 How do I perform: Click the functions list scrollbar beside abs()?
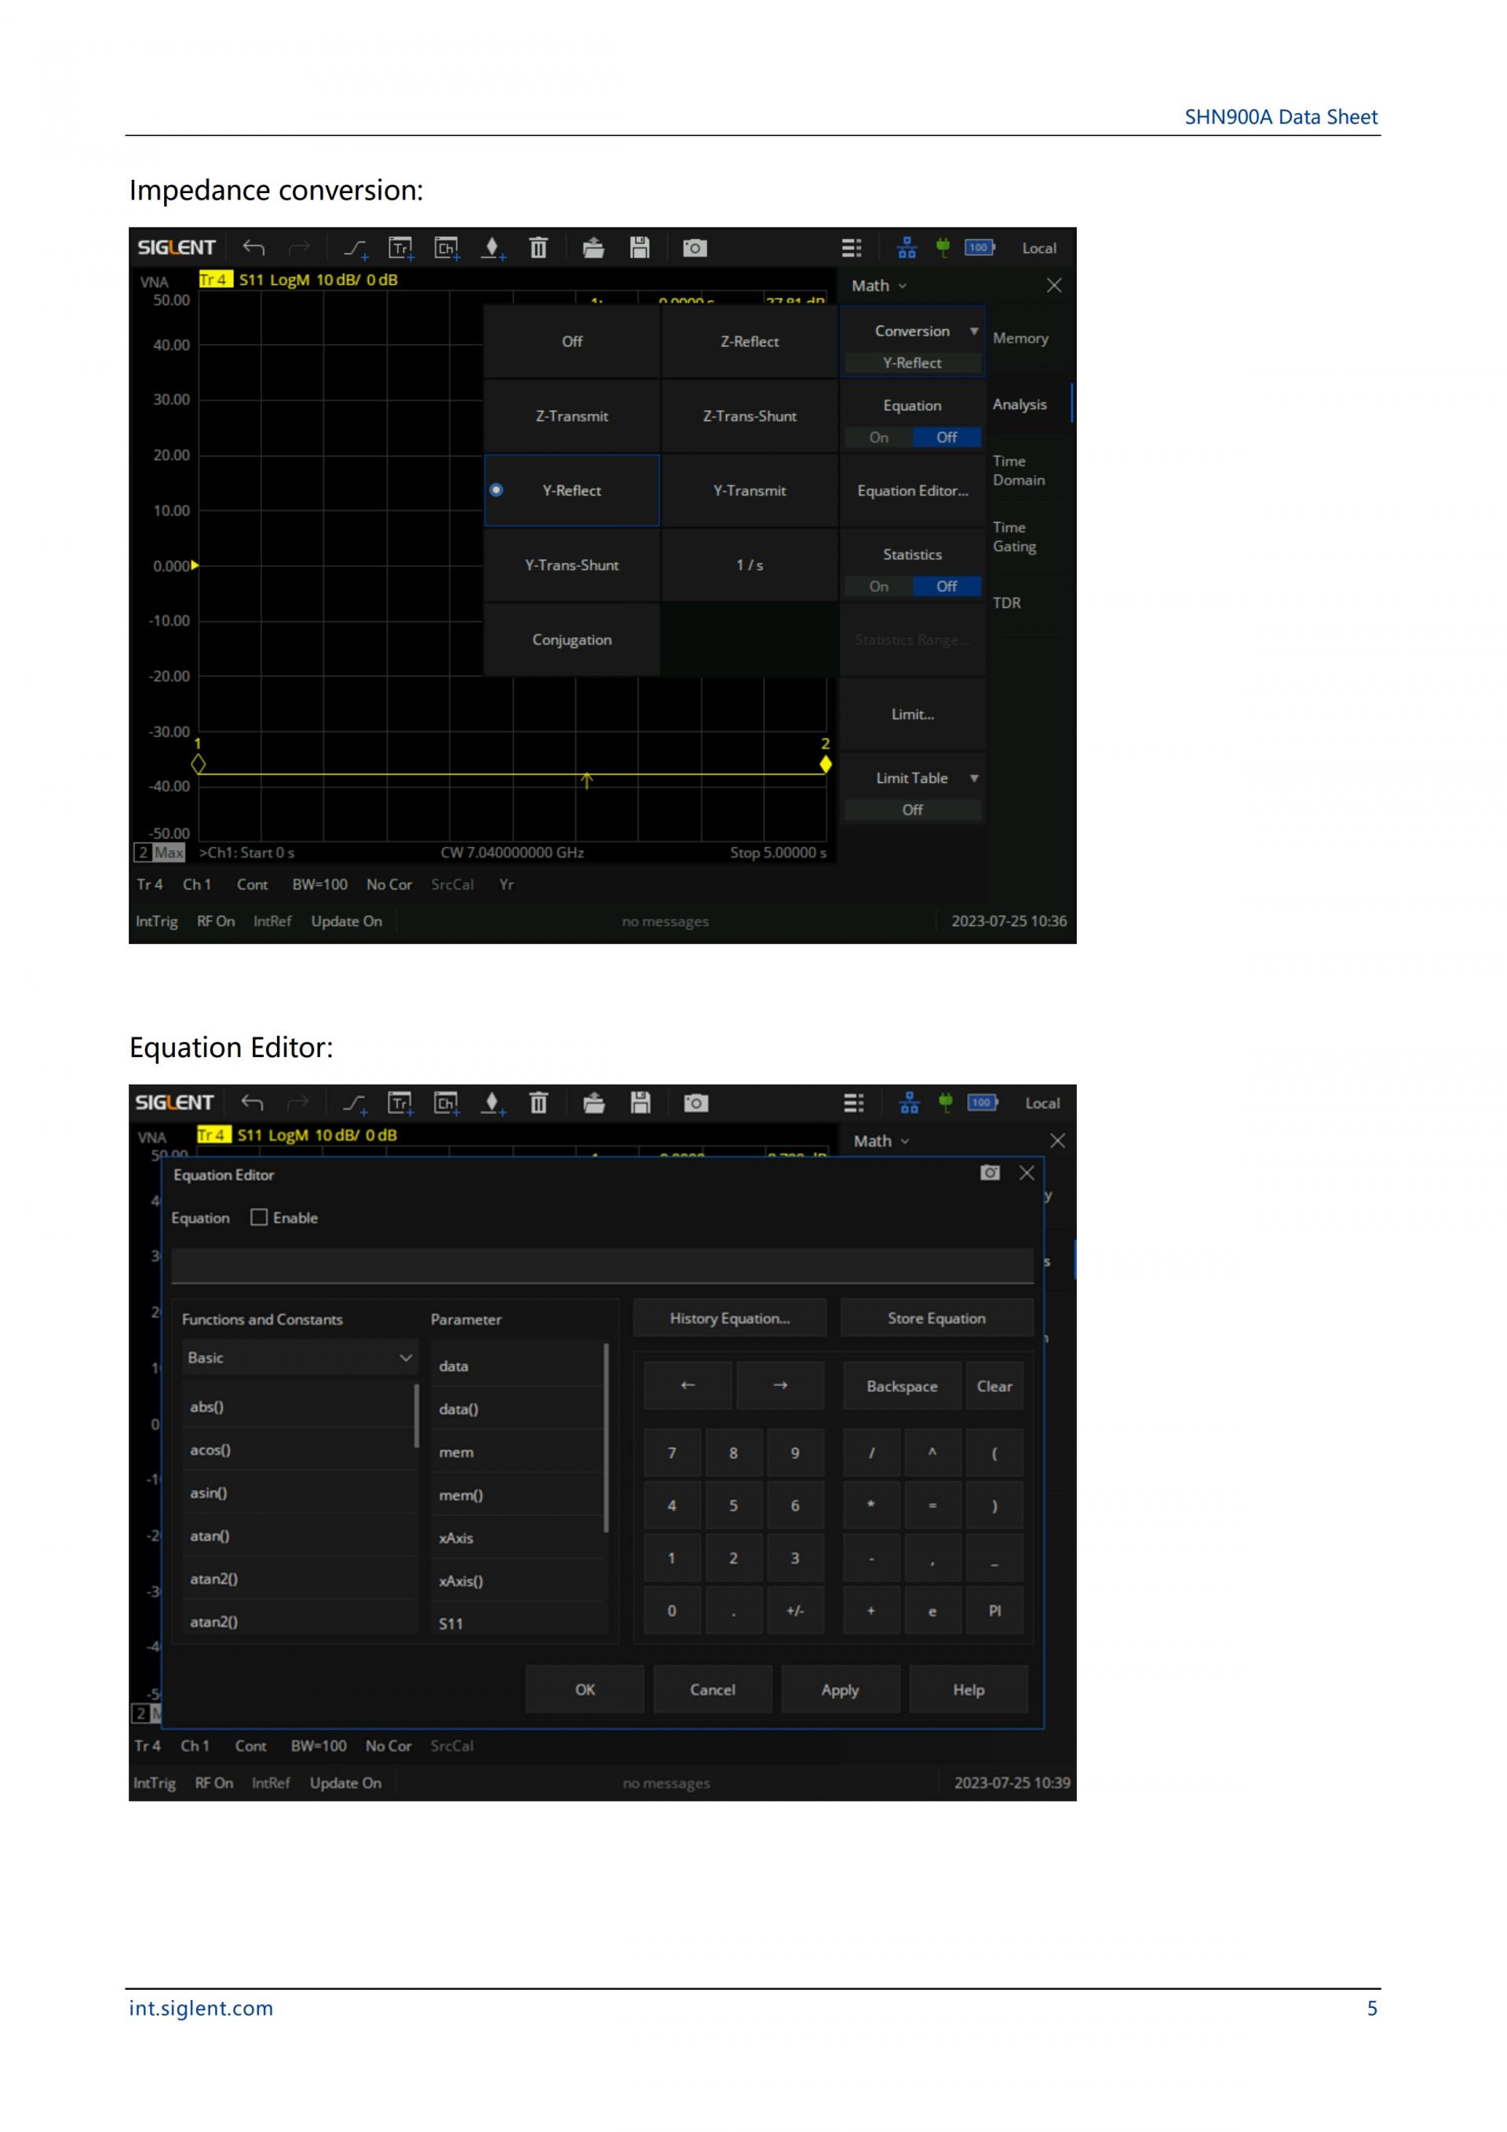(x=416, y=1415)
